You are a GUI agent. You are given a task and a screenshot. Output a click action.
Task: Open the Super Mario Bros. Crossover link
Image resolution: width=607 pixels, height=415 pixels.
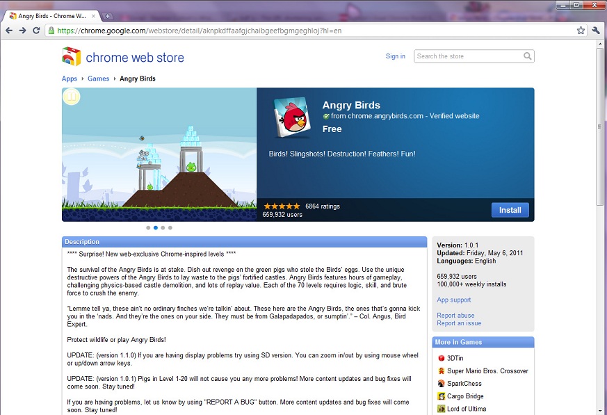(x=487, y=371)
